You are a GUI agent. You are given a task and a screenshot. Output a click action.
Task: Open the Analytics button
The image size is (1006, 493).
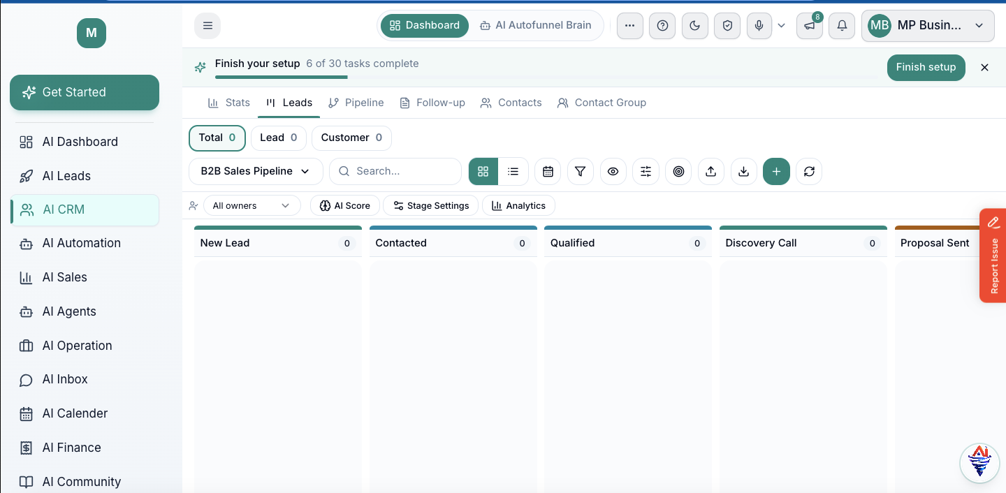tap(518, 205)
